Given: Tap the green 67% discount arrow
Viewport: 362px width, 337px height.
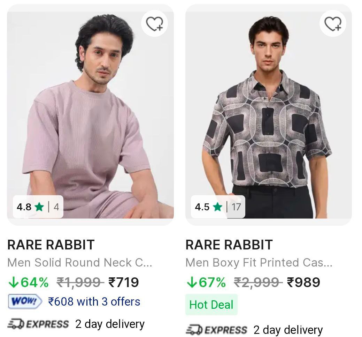Looking at the screenshot, I should (x=191, y=282).
